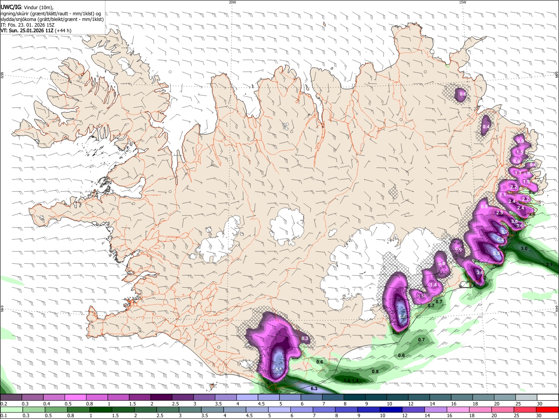Pick the dark navy swatch in the rain legend
The height and width of the screenshot is (419, 559).
pyautogui.click(x=390, y=410)
